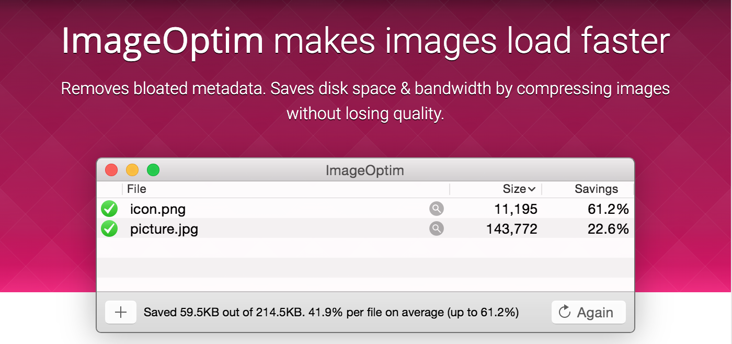Select the icon.png file name
Image resolution: width=732 pixels, height=344 pixels.
click(x=158, y=210)
